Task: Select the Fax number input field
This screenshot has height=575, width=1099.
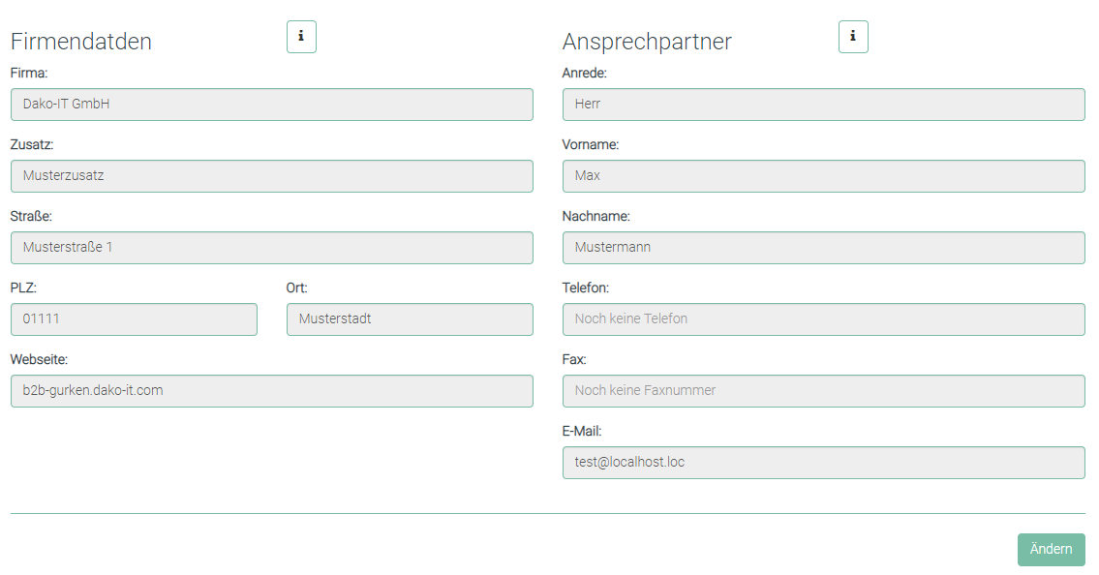Action: click(823, 391)
